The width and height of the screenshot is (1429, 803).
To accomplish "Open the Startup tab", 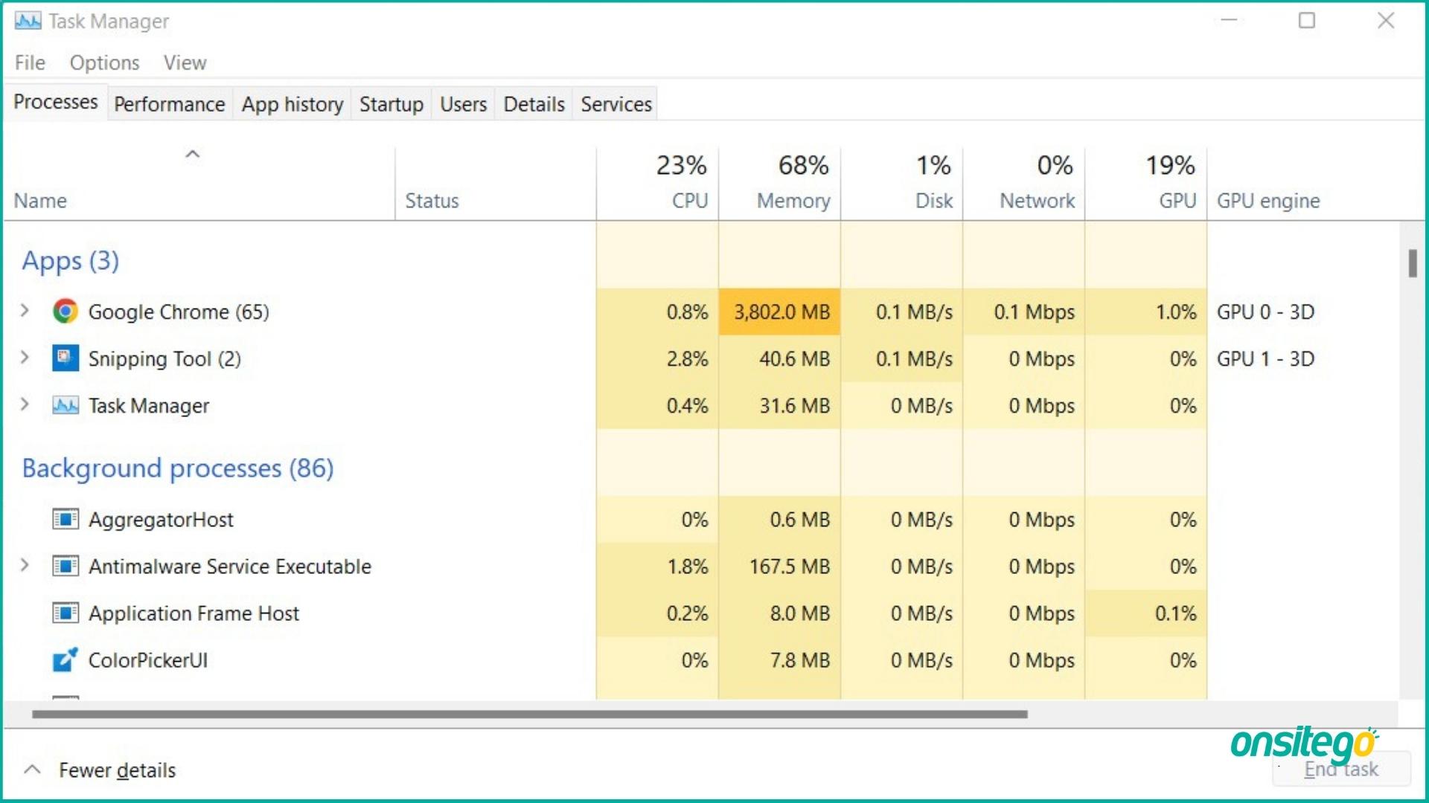I will click(x=391, y=104).
